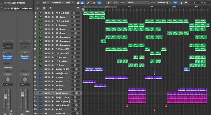Screen dimensions: 211x115
Task: Open the Expander plug-in slot
Action: coord(25,56)
